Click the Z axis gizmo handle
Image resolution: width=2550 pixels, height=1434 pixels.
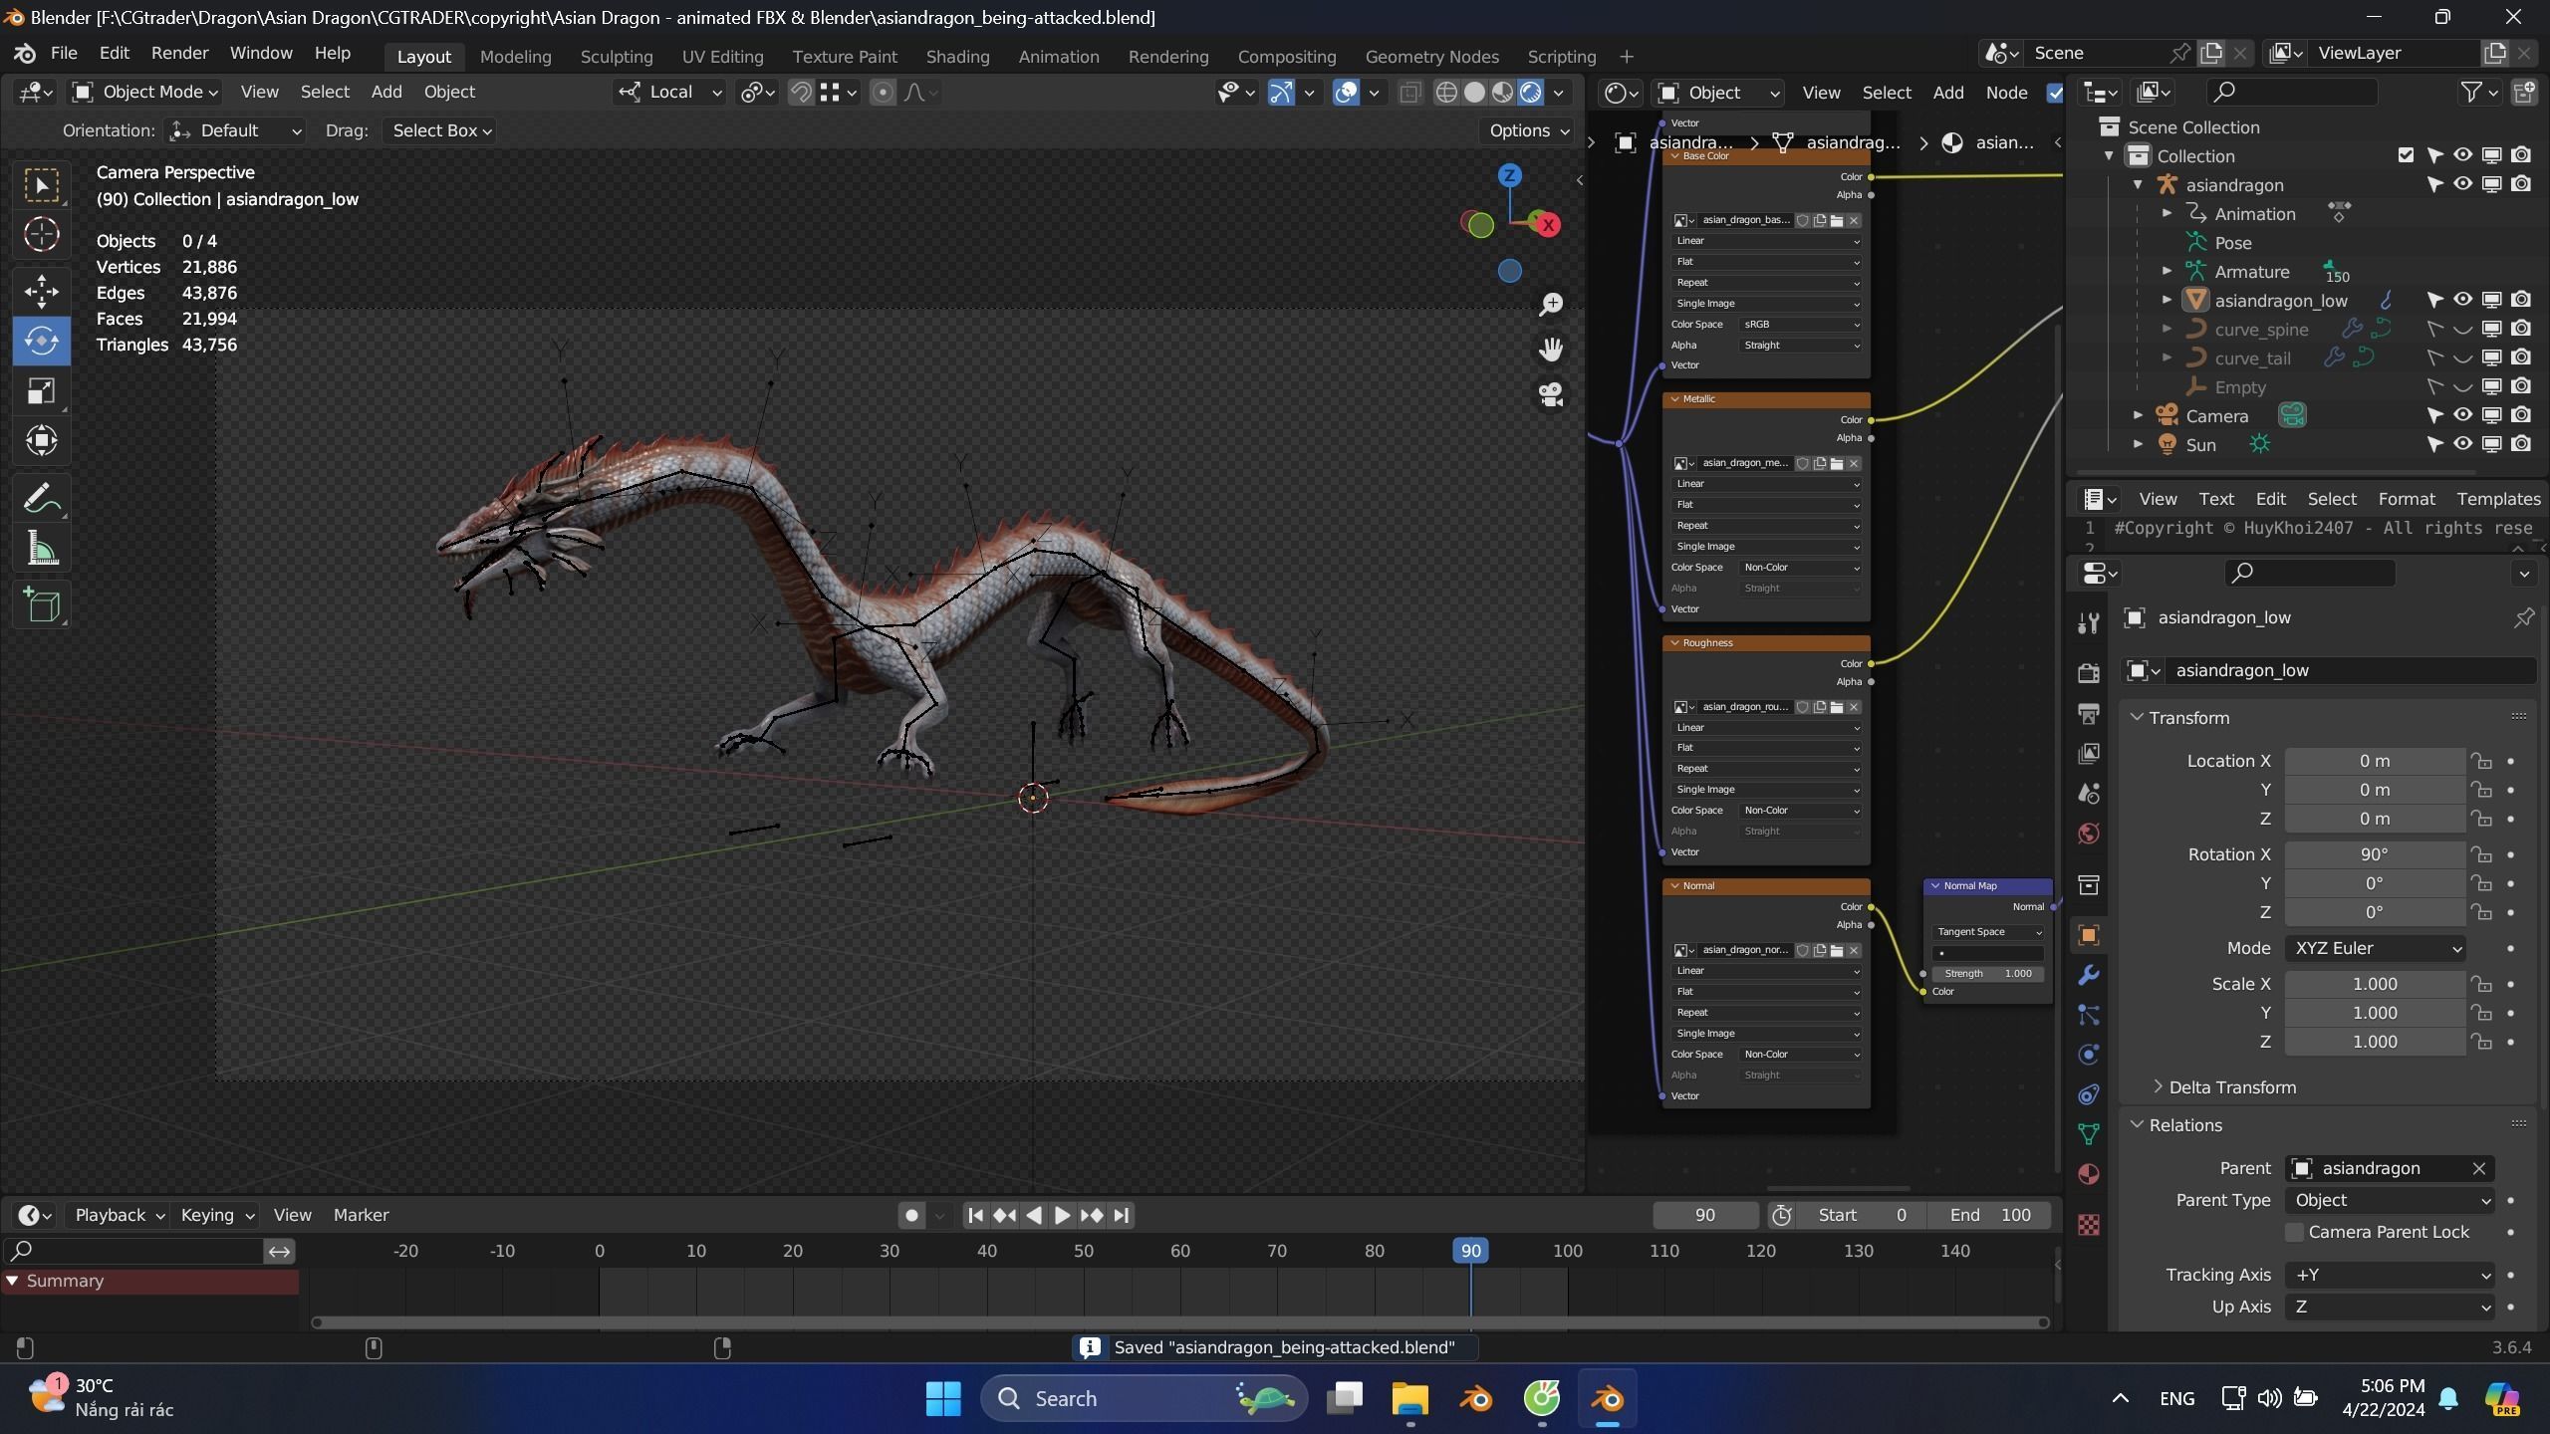[x=1509, y=176]
